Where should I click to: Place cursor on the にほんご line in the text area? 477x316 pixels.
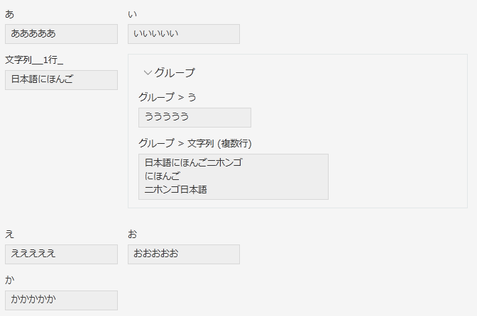(163, 176)
